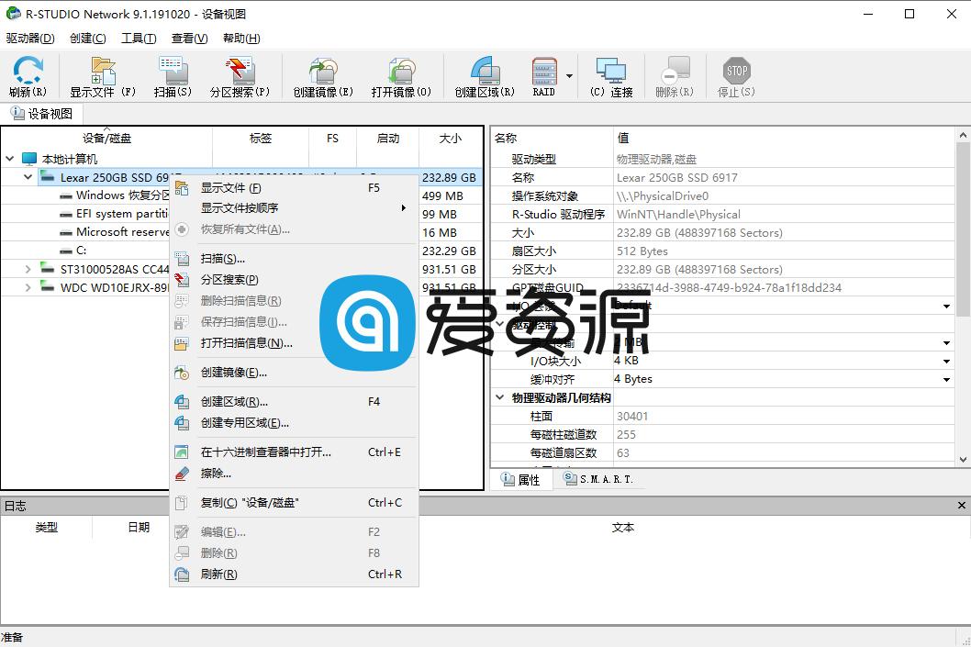Click the 232.29 GB size cell
The width and height of the screenshot is (971, 647).
coord(449,251)
